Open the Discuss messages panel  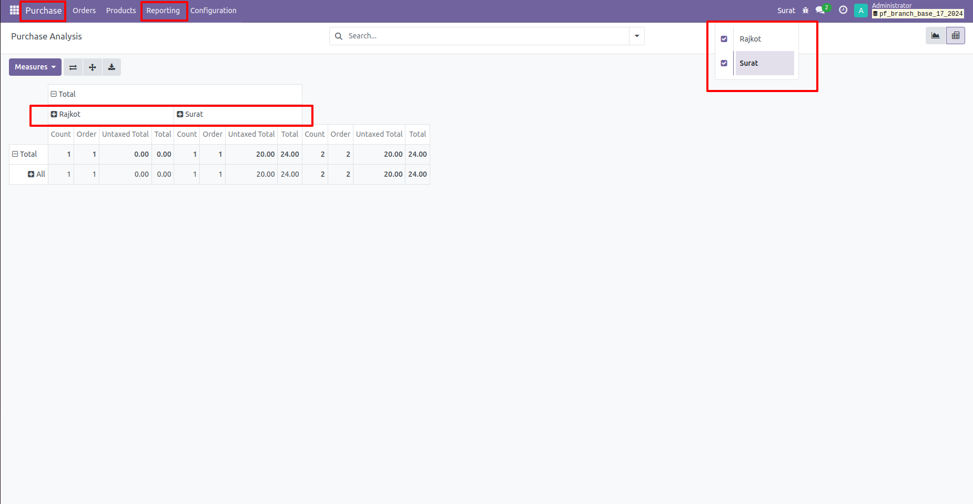[x=820, y=10]
